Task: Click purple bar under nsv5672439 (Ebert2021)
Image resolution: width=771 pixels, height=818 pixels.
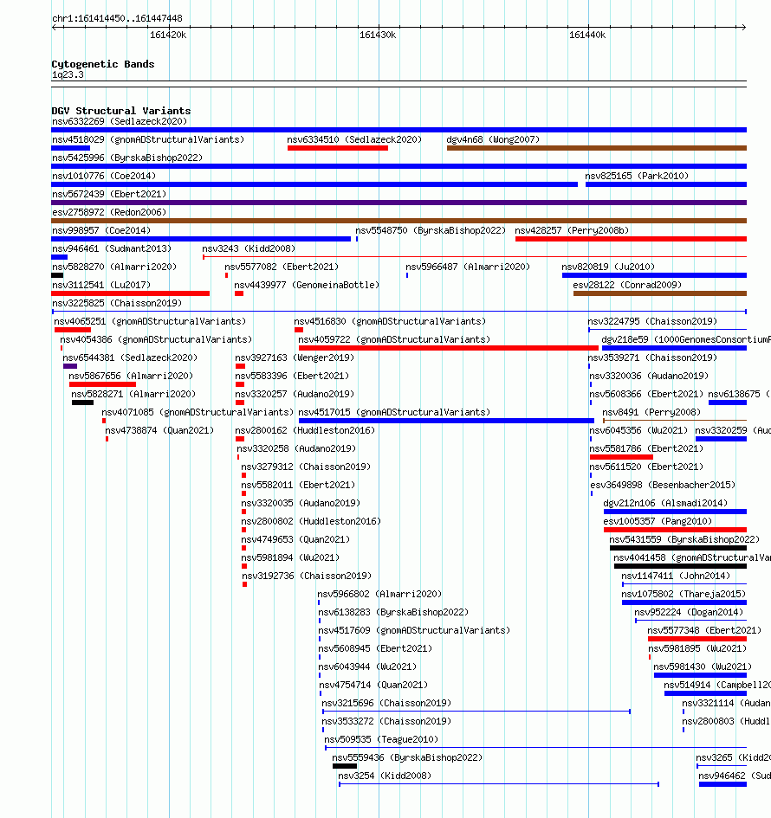Action: (398, 203)
